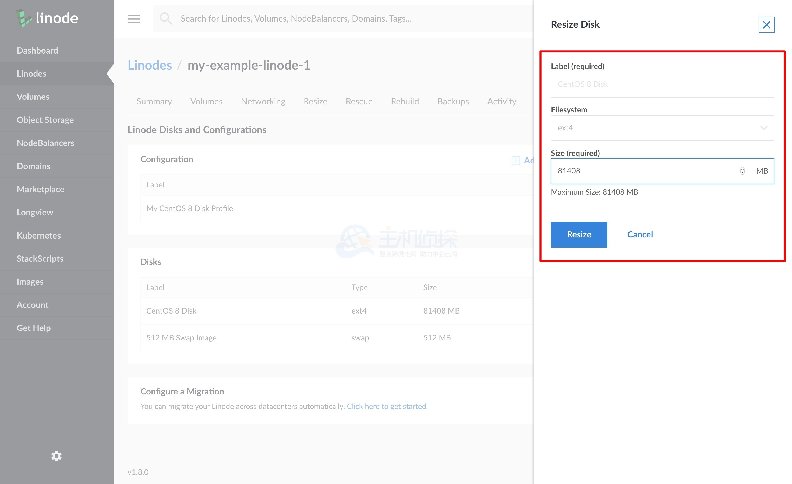Open settings gear in sidebar

56,456
